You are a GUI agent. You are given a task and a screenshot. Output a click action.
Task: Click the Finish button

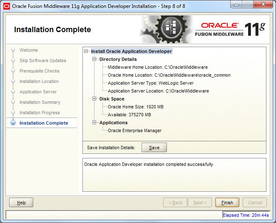tap(227, 203)
